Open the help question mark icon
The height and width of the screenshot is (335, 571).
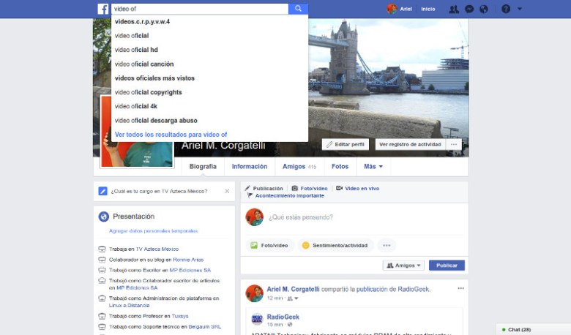[506, 9]
